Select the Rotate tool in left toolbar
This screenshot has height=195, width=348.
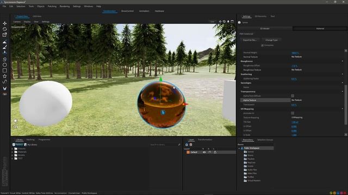click(x=4, y=29)
